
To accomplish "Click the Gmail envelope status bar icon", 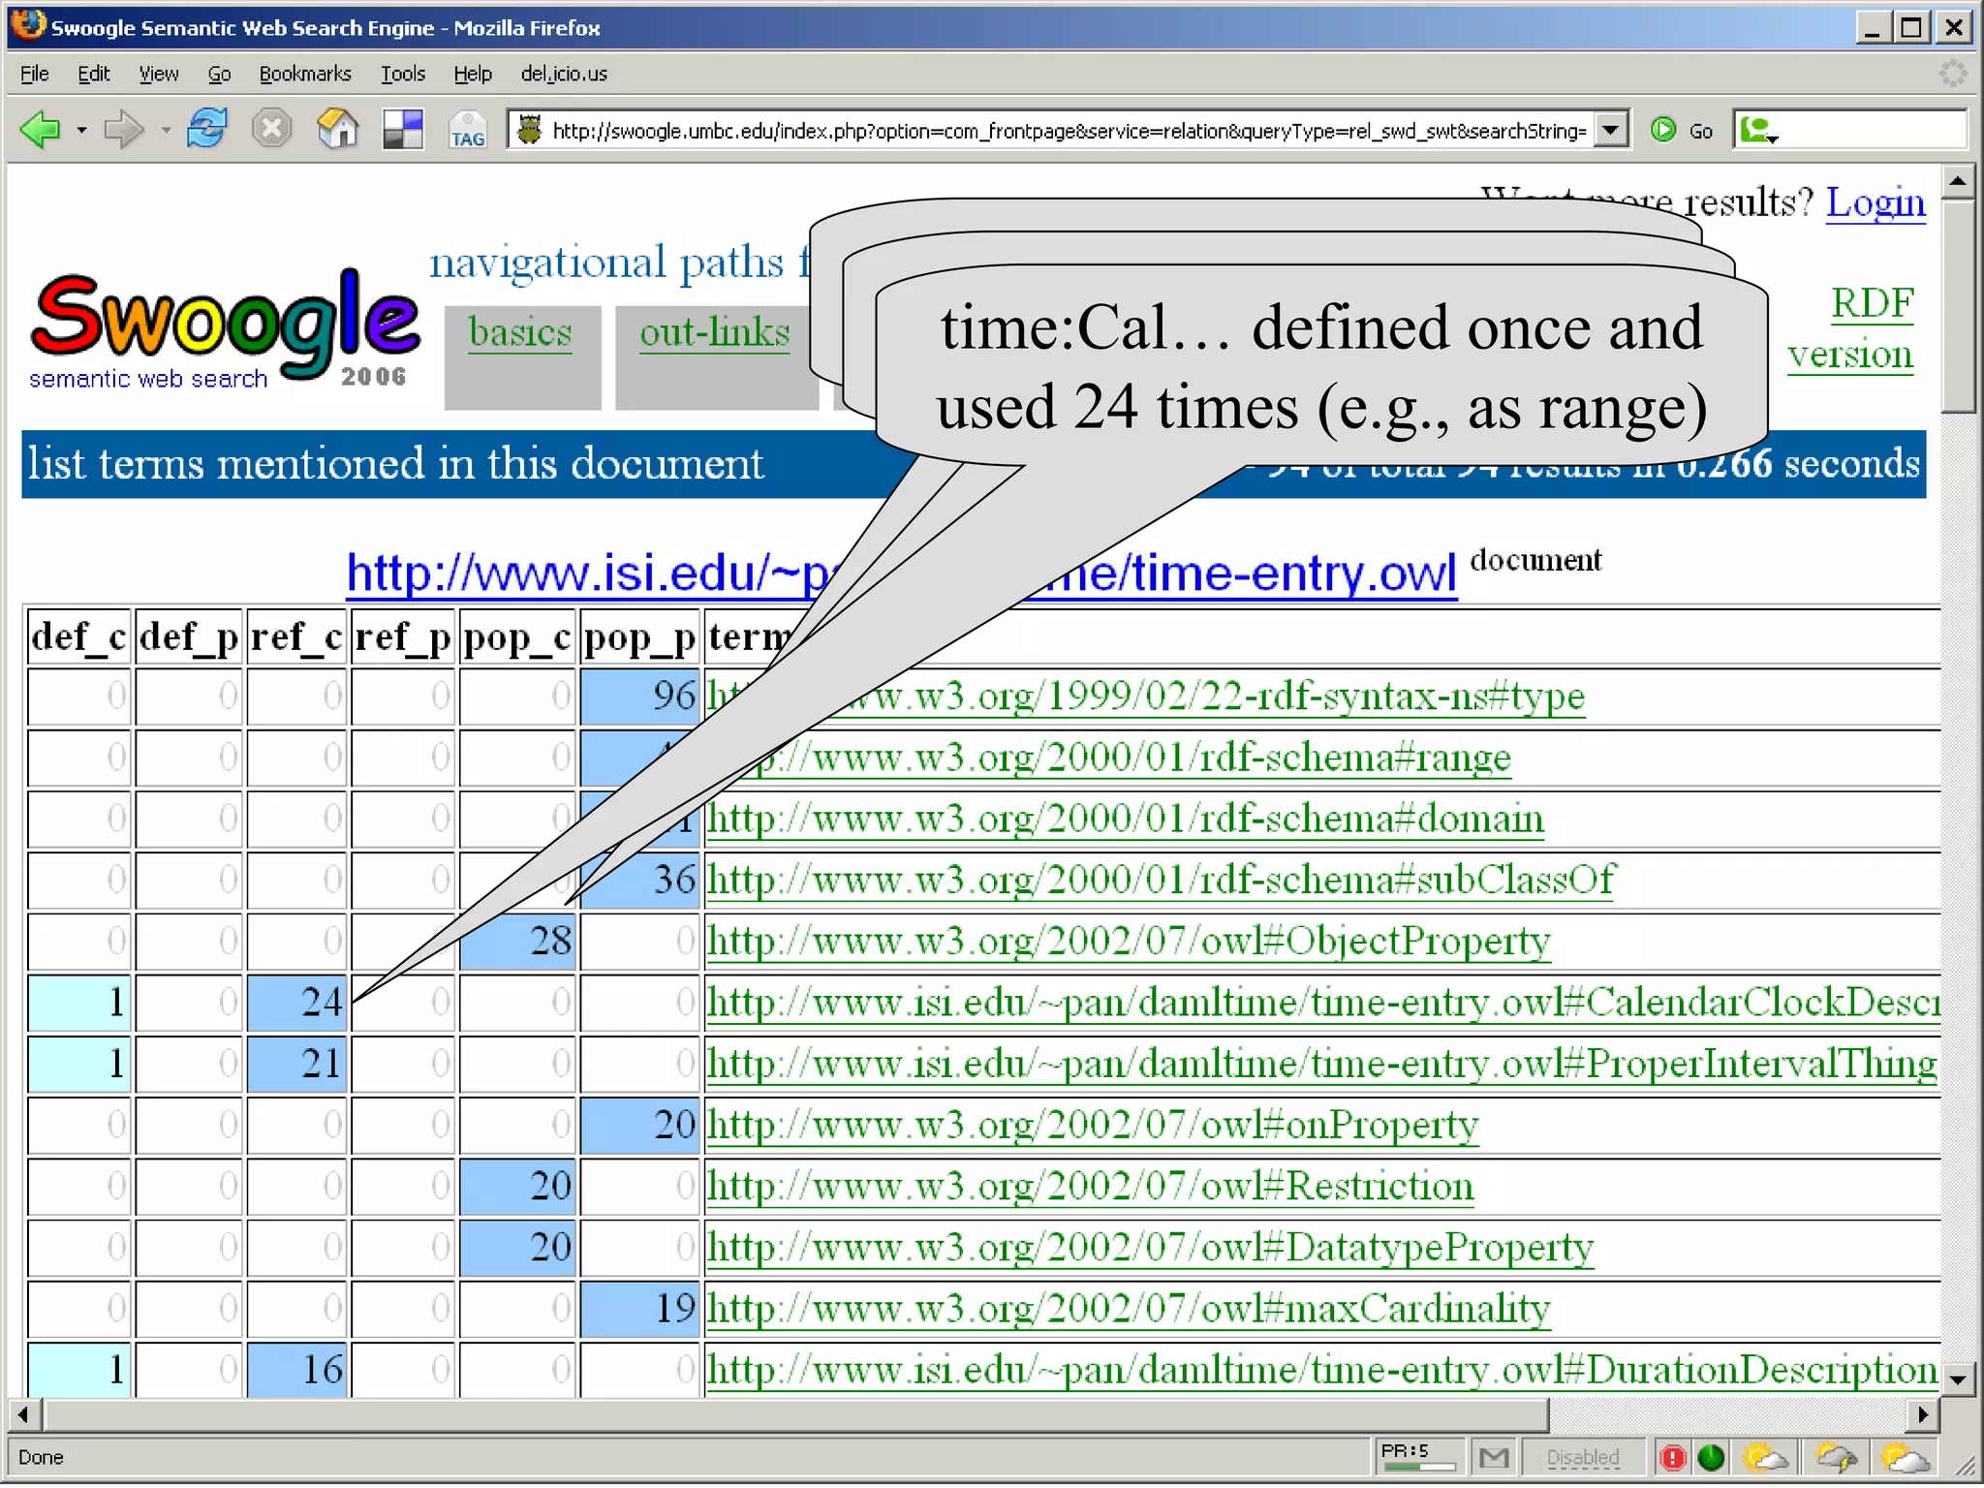I will click(x=1494, y=1456).
